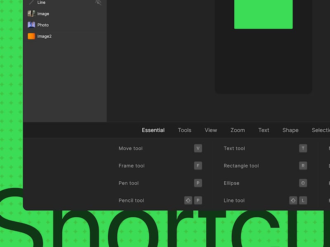Select the green rectangle on the canvas
The image size is (330, 247).
[x=263, y=14]
